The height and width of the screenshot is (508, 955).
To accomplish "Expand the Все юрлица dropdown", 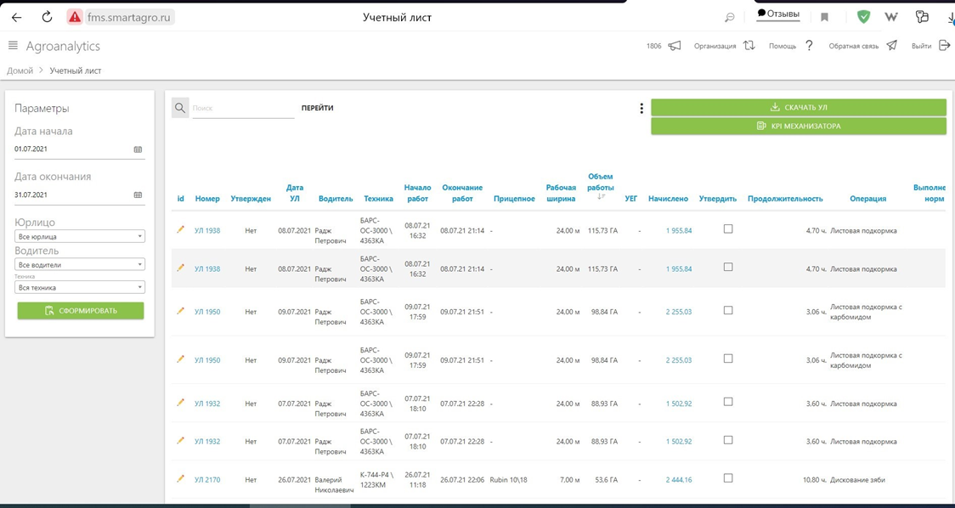I will 80,236.
